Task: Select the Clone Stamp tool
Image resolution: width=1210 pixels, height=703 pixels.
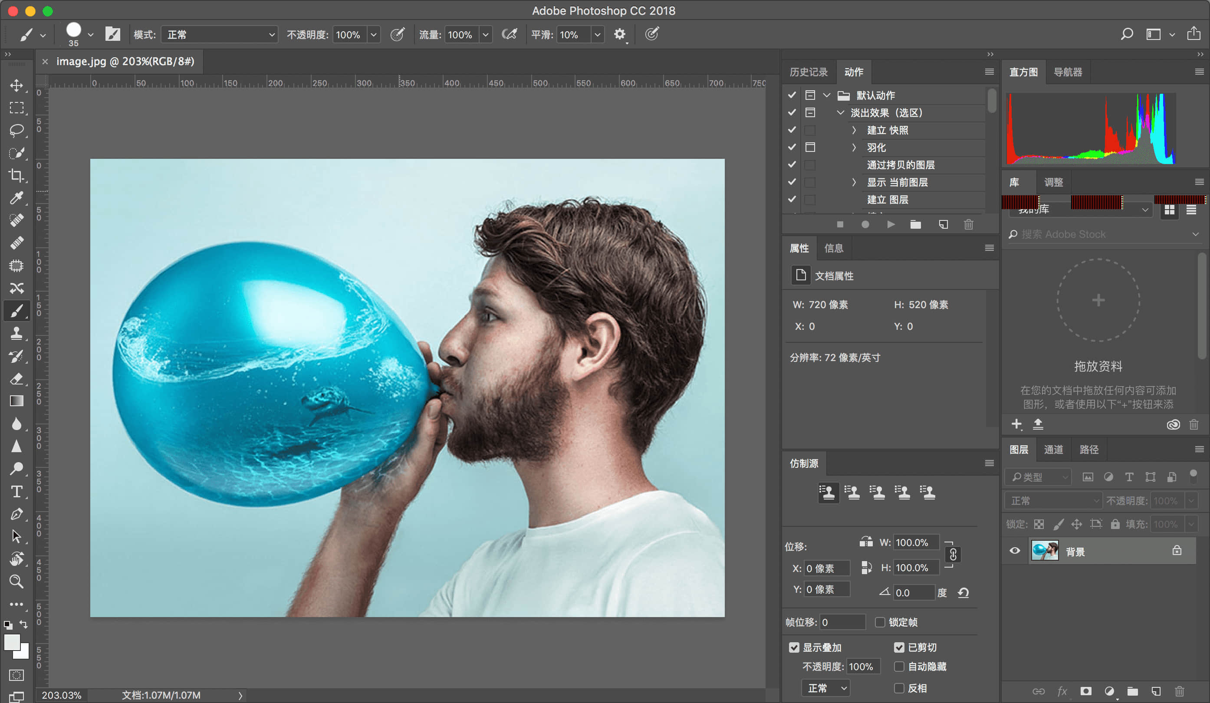Action: coord(17,334)
